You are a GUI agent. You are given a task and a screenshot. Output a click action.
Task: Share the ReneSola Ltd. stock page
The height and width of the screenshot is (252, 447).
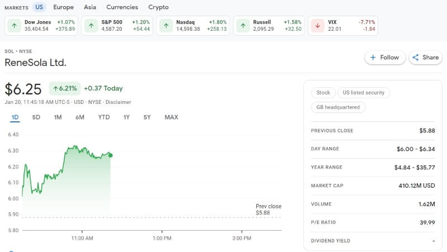(x=425, y=58)
